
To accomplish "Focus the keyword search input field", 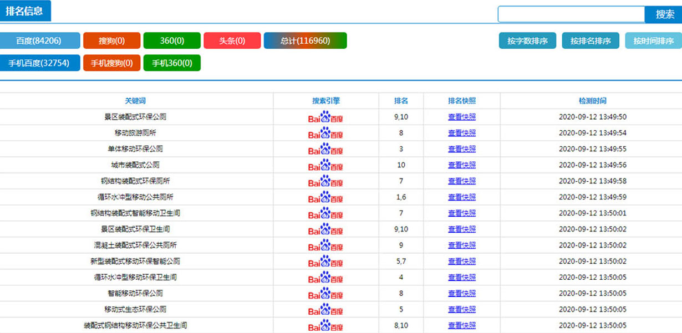I will click(571, 14).
